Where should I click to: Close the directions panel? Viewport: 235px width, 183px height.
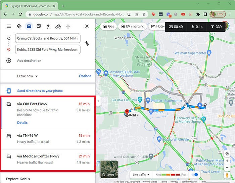click(87, 26)
